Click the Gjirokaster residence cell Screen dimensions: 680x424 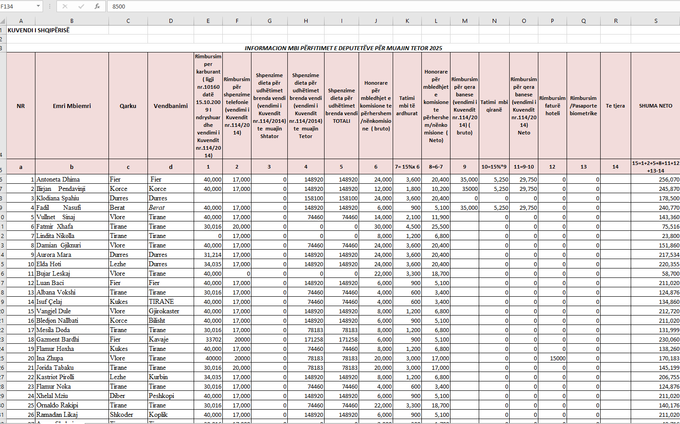tap(170, 311)
